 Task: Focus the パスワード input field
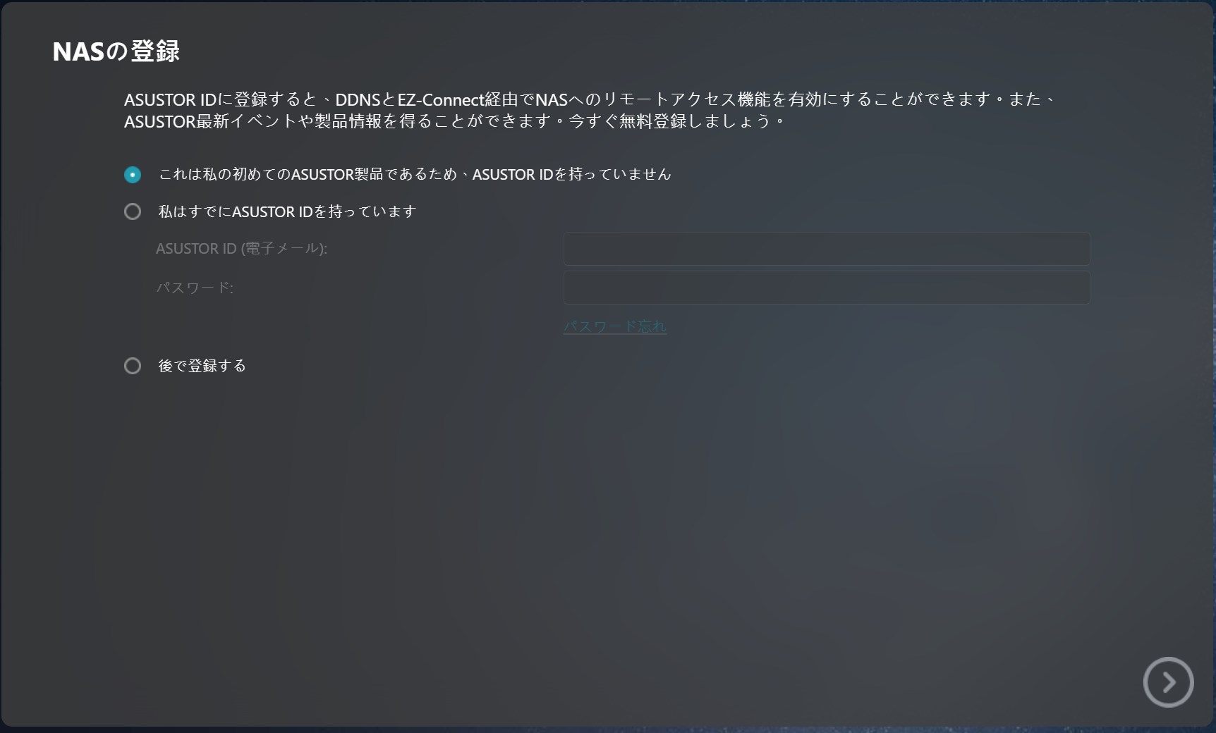[826, 288]
